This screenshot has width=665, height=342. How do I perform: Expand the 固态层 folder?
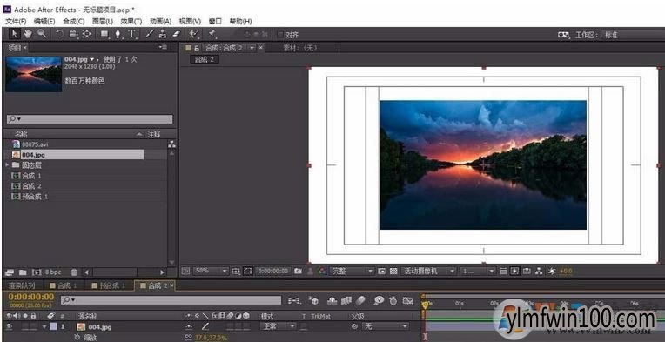pyautogui.click(x=7, y=164)
